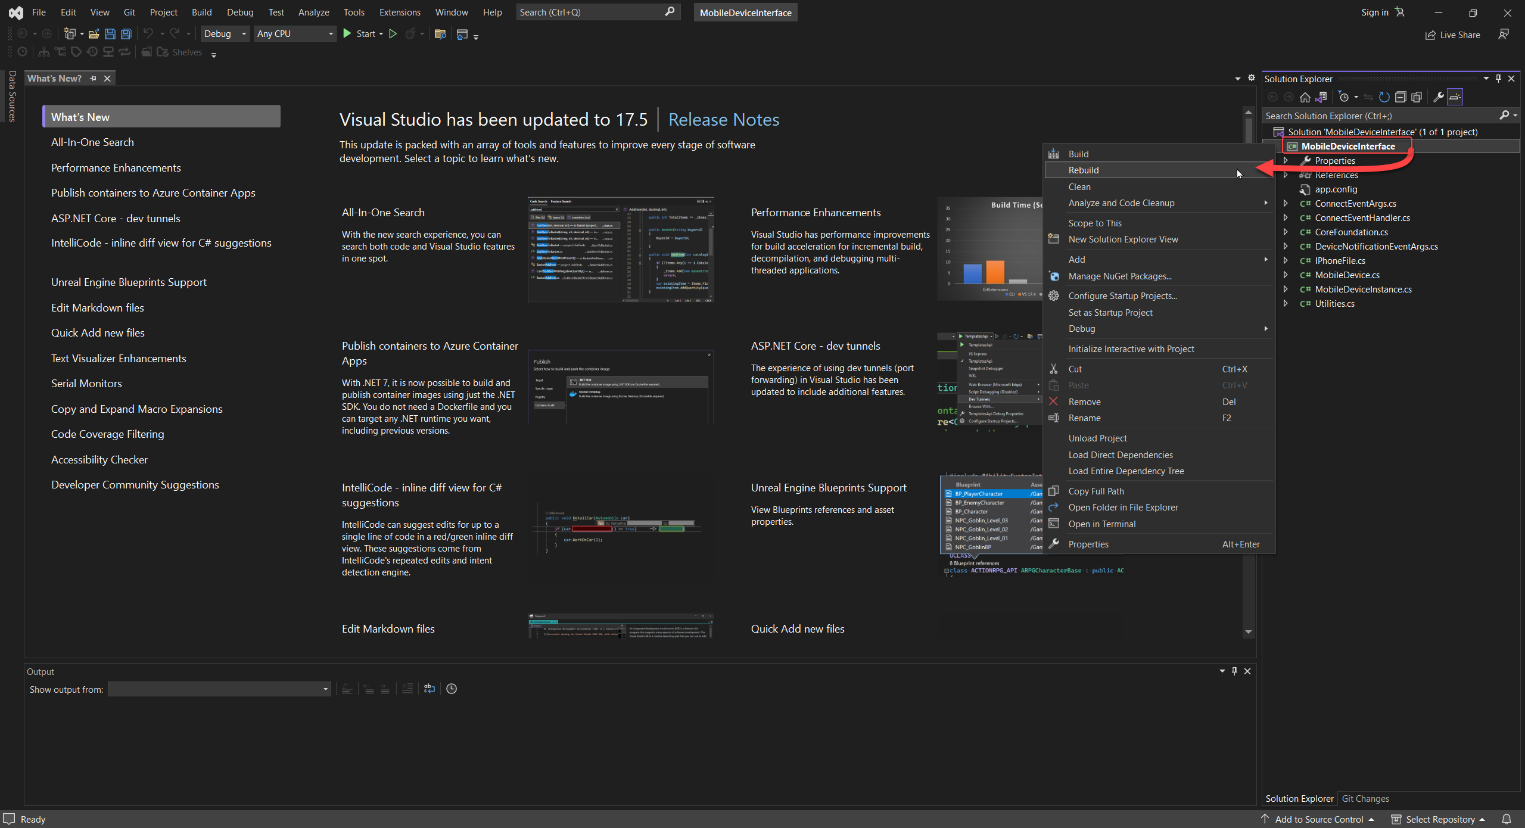1525x828 pixels.
Task: Collapse All items in Solution Explorer
Action: point(1400,97)
